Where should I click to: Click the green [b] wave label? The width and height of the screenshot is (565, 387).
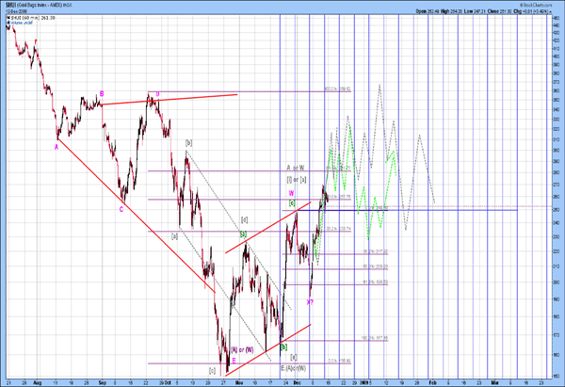[284, 347]
